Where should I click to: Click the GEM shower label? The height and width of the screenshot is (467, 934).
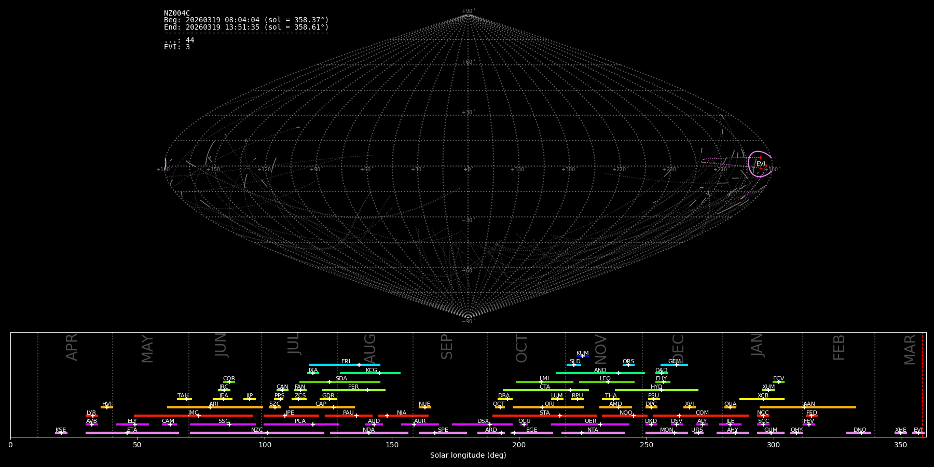tap(675, 362)
